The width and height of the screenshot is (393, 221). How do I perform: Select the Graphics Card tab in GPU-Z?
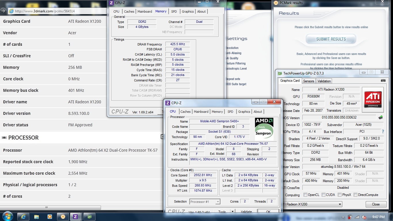click(x=290, y=81)
